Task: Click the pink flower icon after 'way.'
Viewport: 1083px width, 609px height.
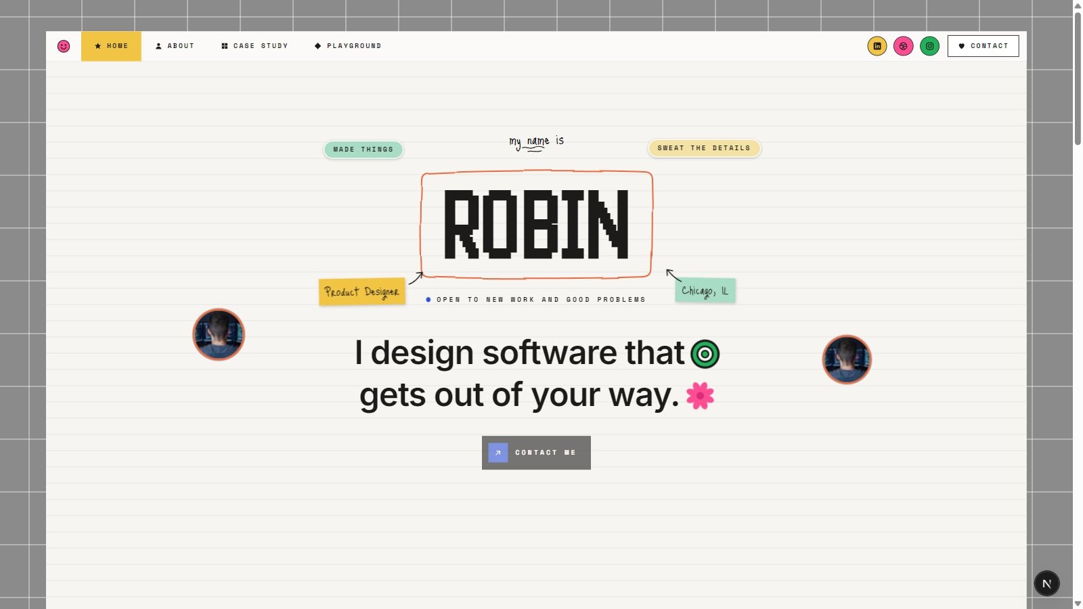Action: coord(701,396)
